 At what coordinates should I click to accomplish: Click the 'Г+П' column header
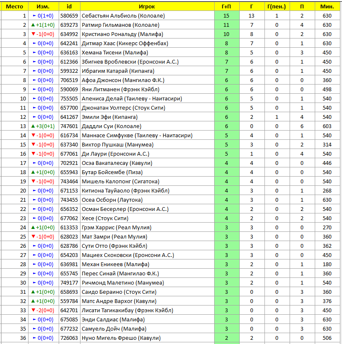pyautogui.click(x=226, y=7)
